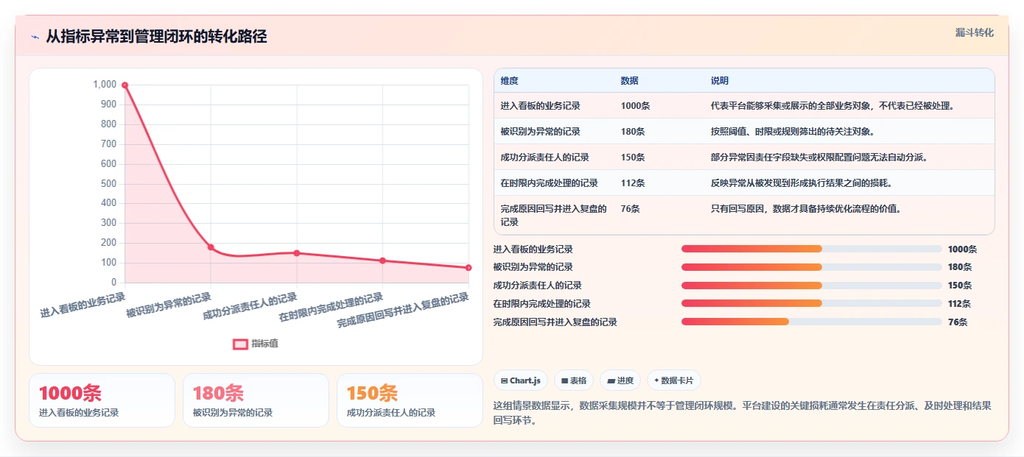Click the 112条 value in the table
Viewport: 1024px width, 457px height.
(633, 183)
